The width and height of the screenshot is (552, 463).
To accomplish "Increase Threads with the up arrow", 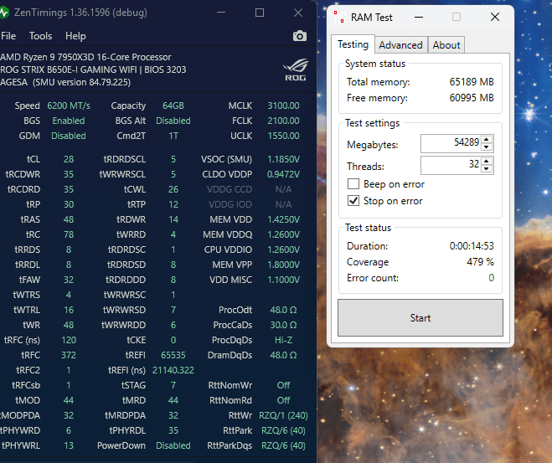I will pyautogui.click(x=487, y=161).
